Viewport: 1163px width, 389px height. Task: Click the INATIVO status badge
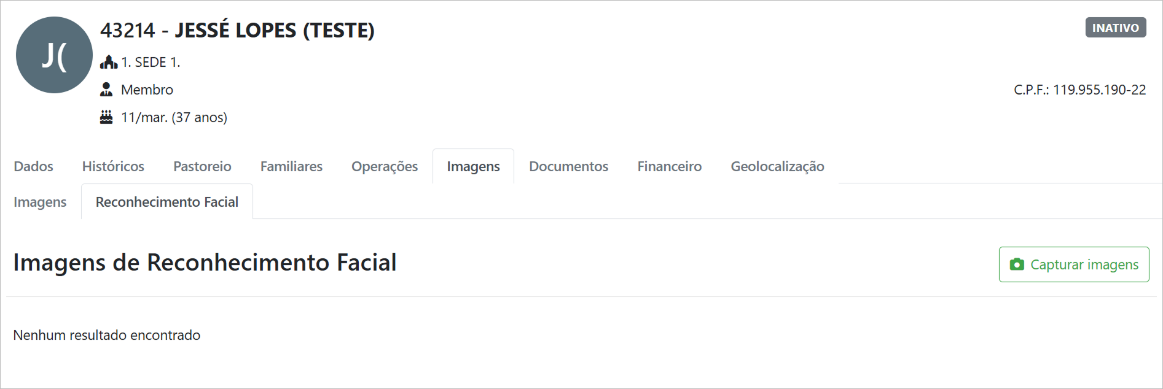coord(1115,28)
